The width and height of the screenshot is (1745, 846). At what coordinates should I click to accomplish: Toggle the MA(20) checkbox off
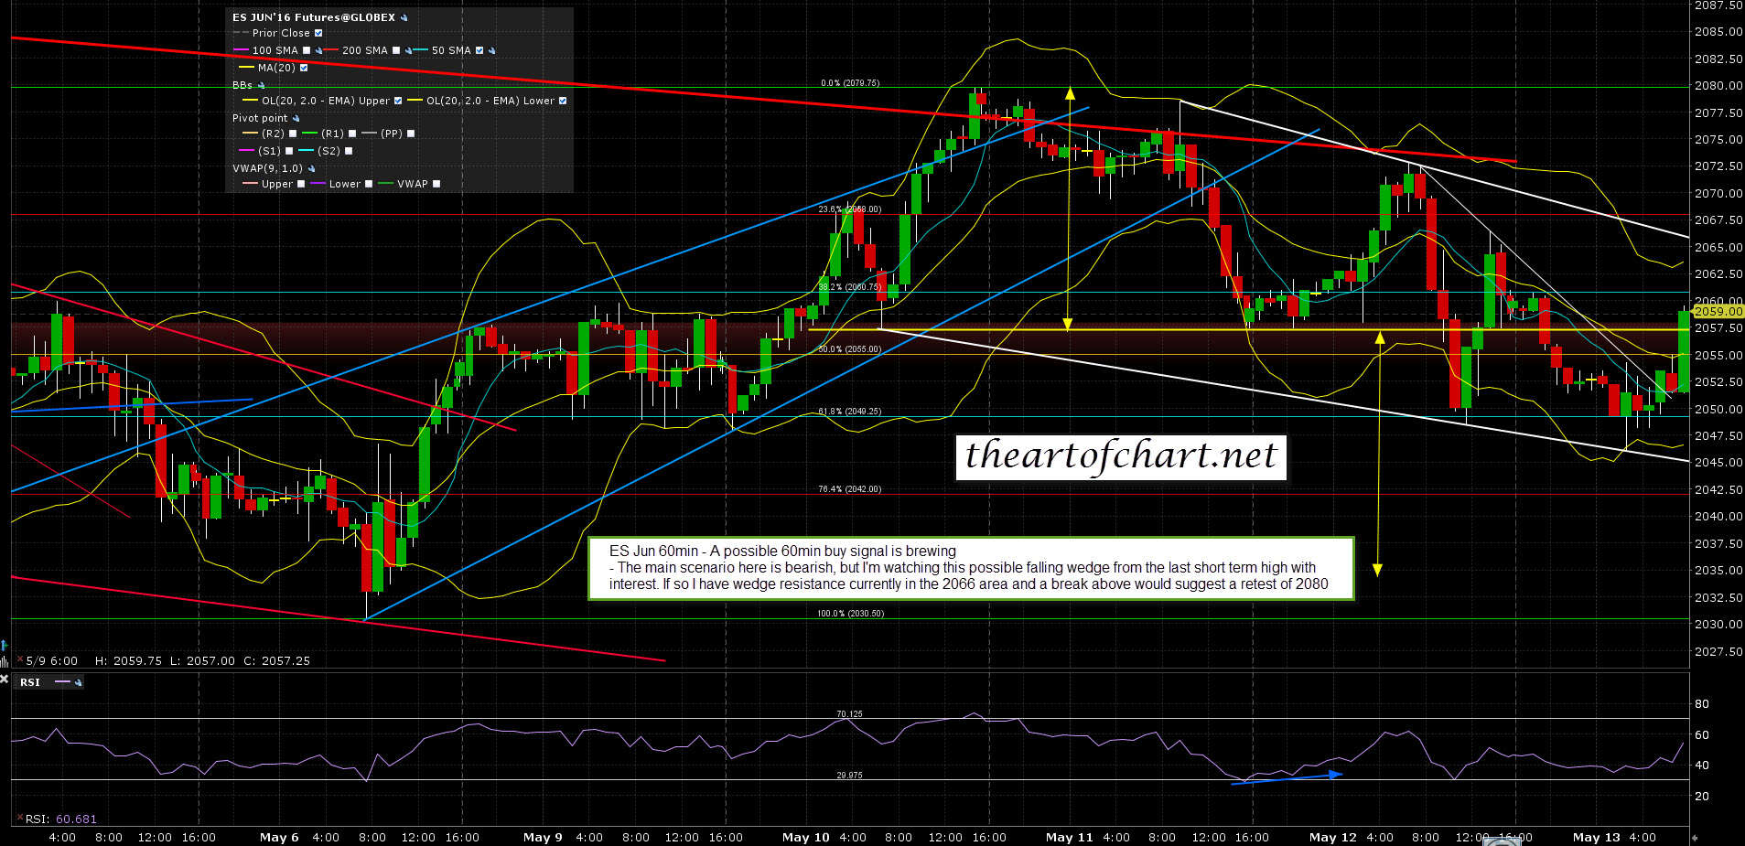[x=304, y=68]
